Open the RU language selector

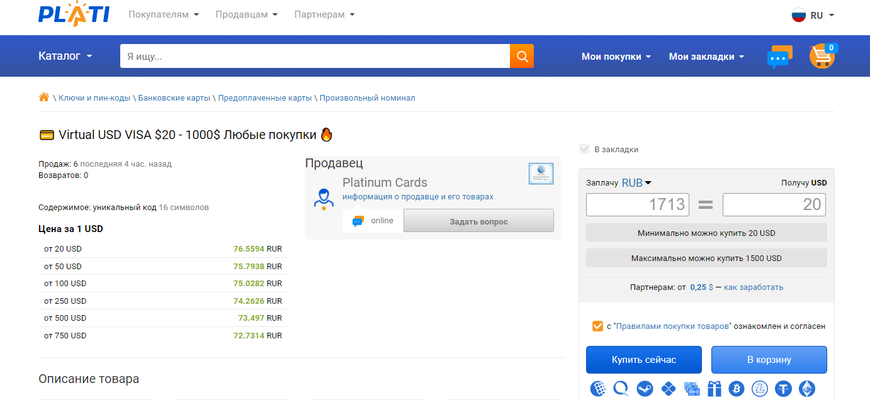click(x=813, y=16)
